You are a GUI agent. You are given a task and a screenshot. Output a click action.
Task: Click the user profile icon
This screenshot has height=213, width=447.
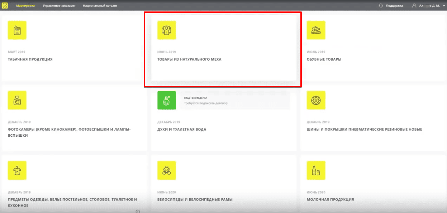414,6
